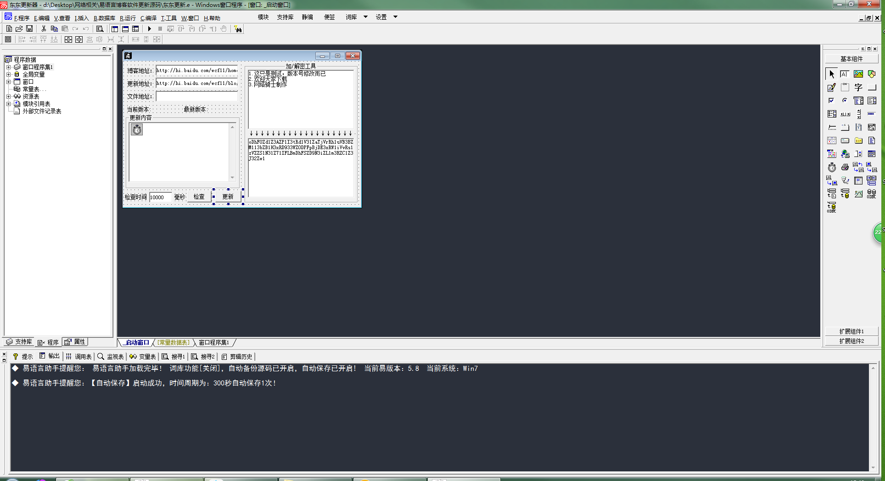Expand the 全局变量 tree node

8,74
